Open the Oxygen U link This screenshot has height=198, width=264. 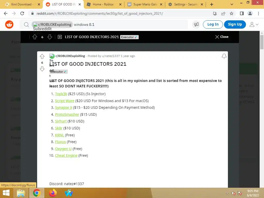coord(63,149)
